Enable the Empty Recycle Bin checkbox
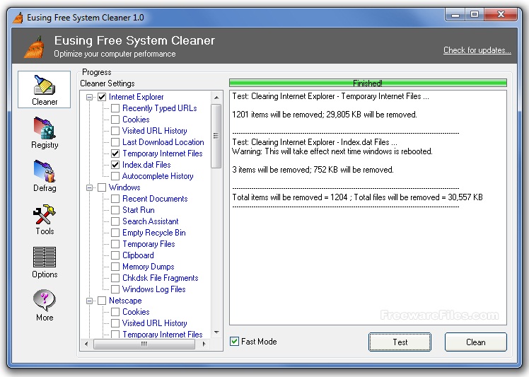The width and height of the screenshot is (529, 377). [115, 233]
